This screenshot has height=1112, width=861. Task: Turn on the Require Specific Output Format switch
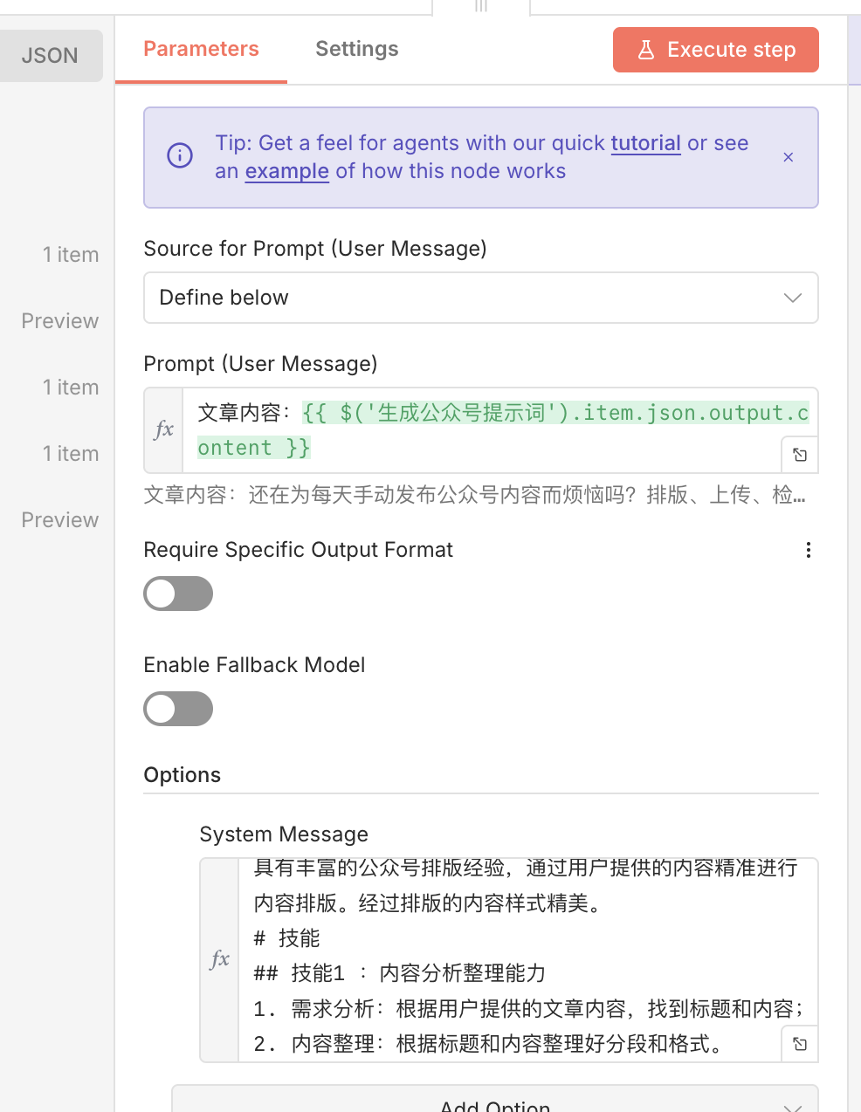click(x=177, y=594)
